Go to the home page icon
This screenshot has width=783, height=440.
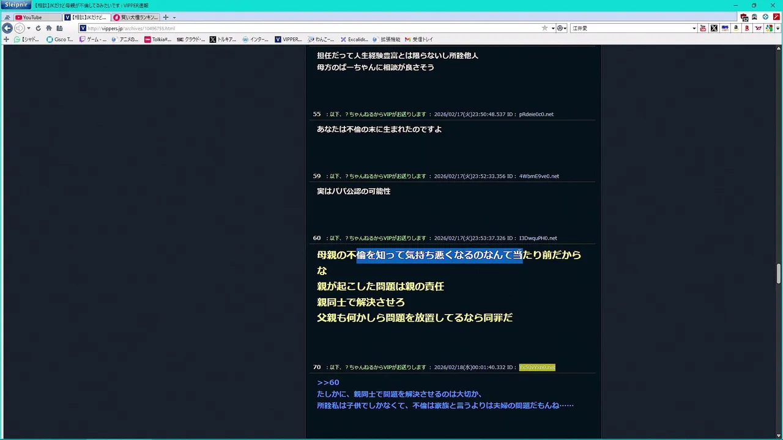click(49, 28)
